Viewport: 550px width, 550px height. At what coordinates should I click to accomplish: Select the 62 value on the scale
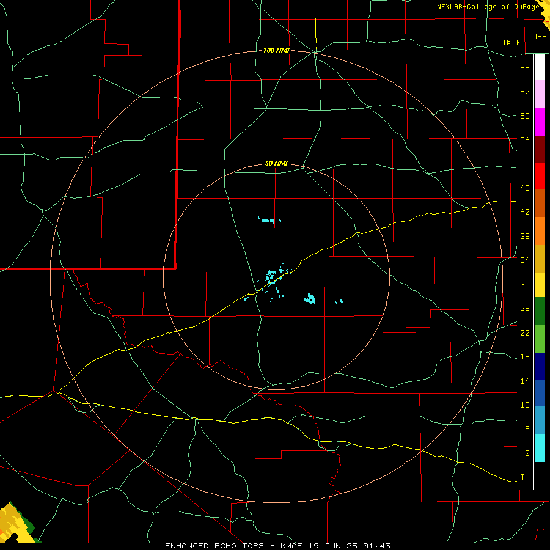(525, 92)
